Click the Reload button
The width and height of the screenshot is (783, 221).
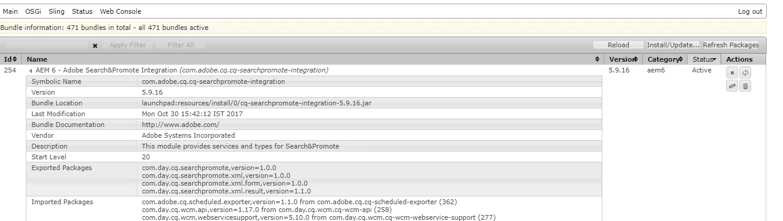[618, 45]
